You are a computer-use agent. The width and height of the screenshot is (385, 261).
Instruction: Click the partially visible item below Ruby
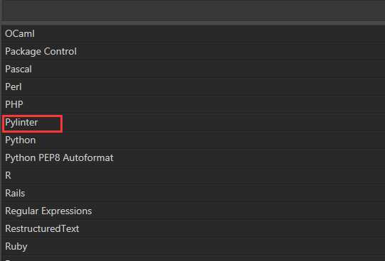point(193,259)
